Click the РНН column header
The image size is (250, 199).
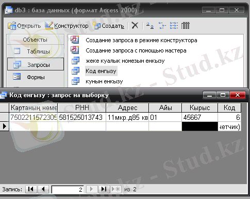click(x=82, y=108)
